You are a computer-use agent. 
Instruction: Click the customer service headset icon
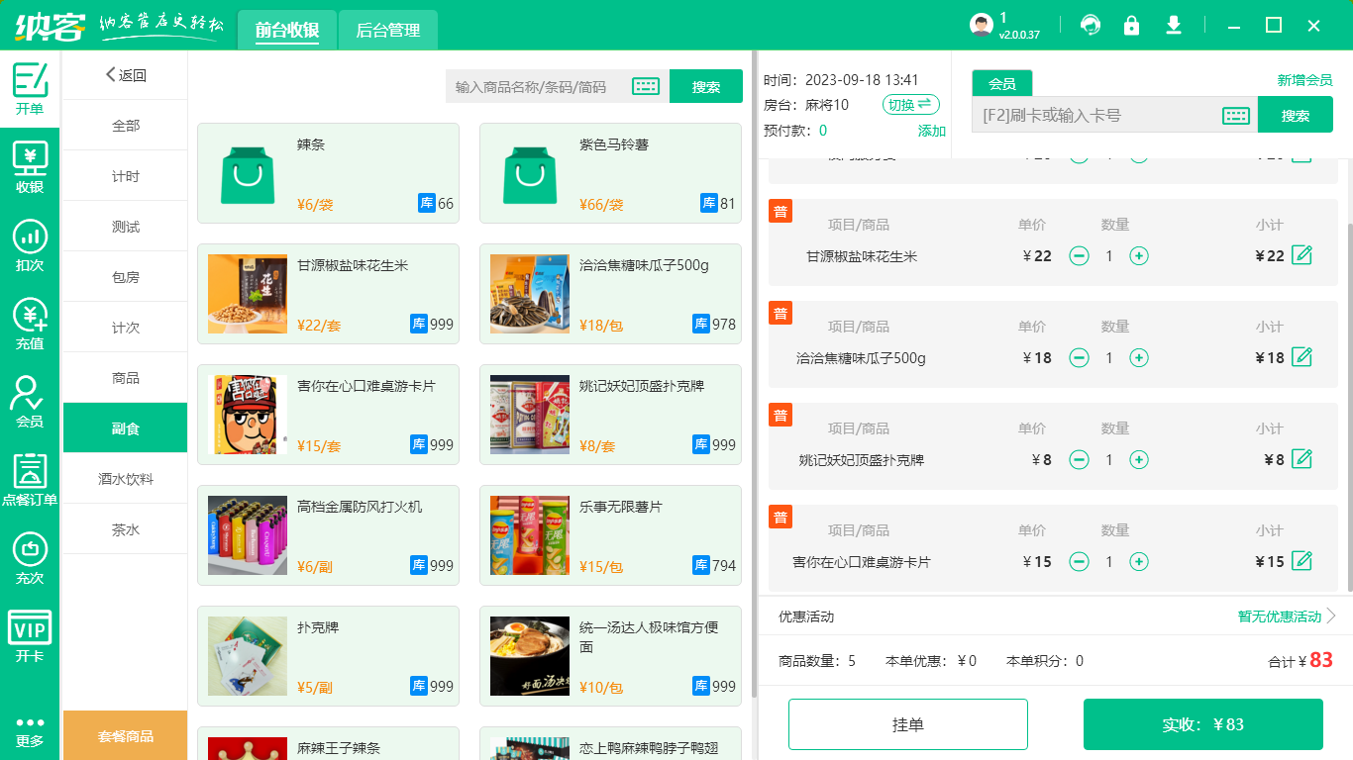[1091, 25]
